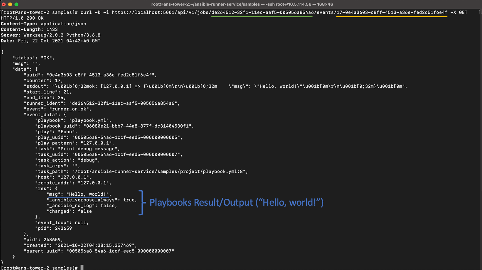Click the playbook_uuid value string
Image resolution: width=482 pixels, height=270 pixels.
(138, 126)
